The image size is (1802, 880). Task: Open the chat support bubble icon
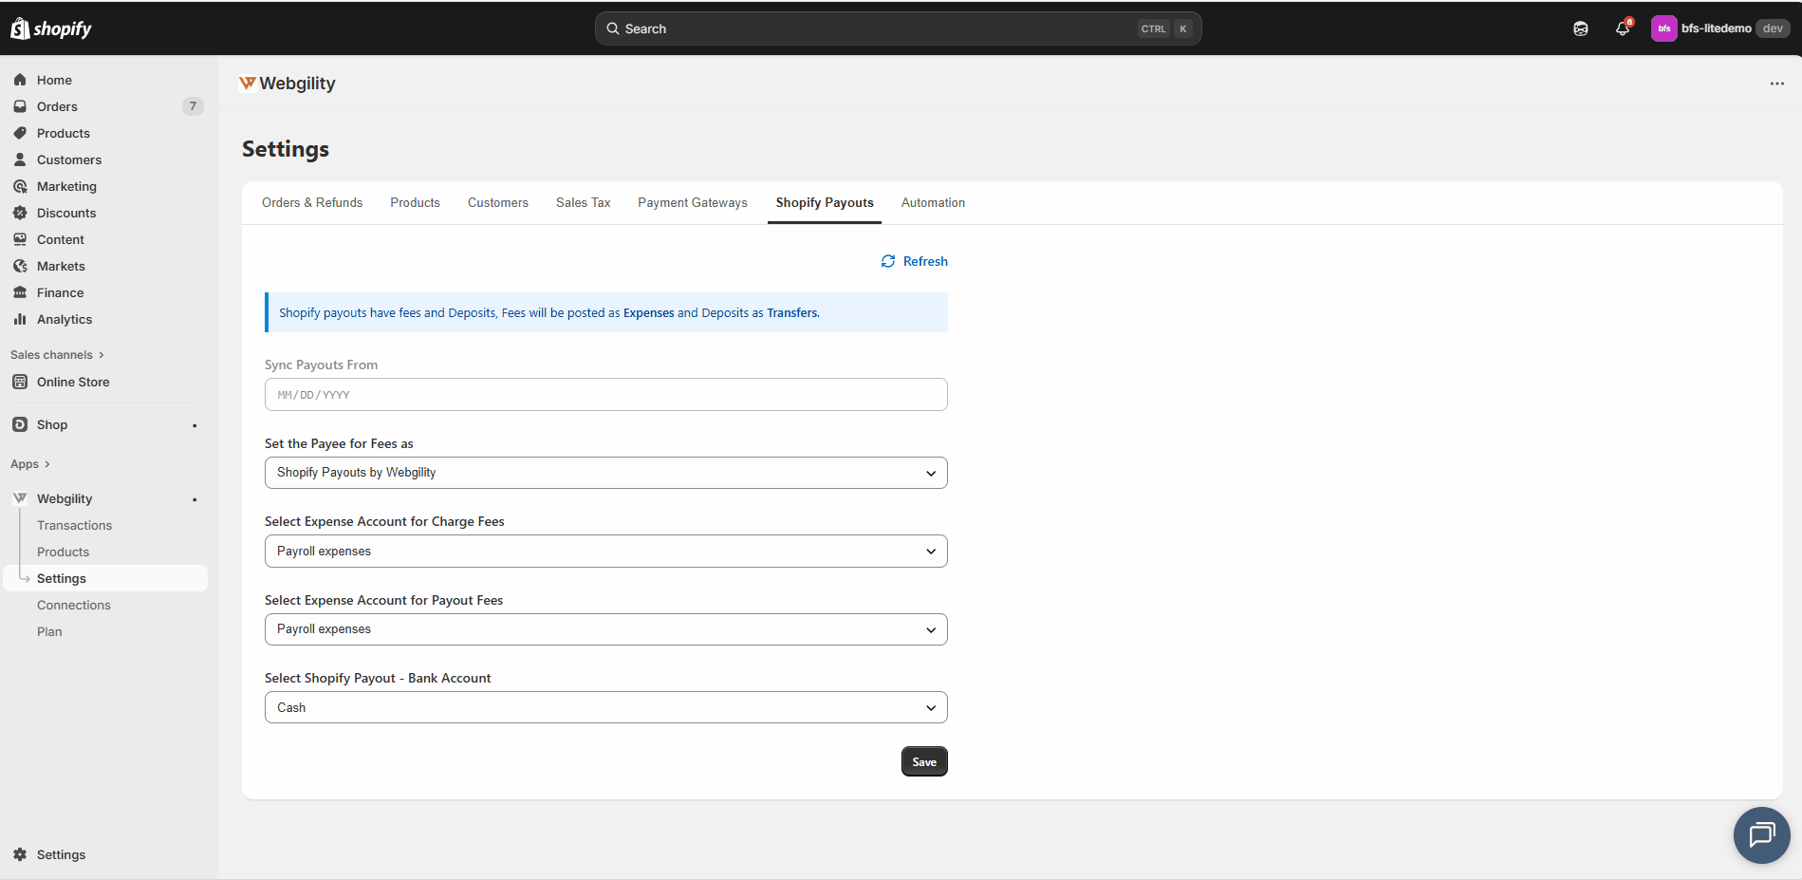tap(1761, 834)
